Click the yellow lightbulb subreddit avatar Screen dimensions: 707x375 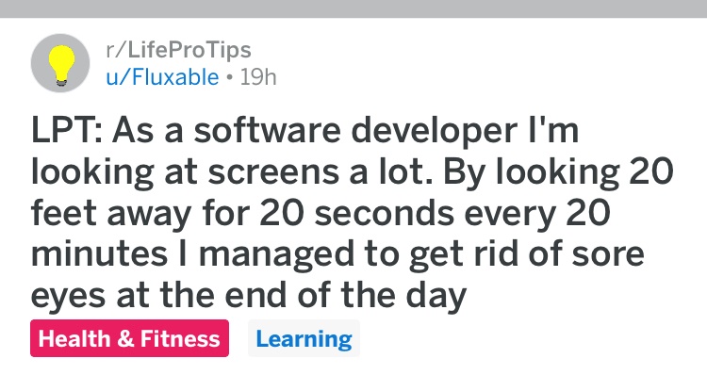61,65
